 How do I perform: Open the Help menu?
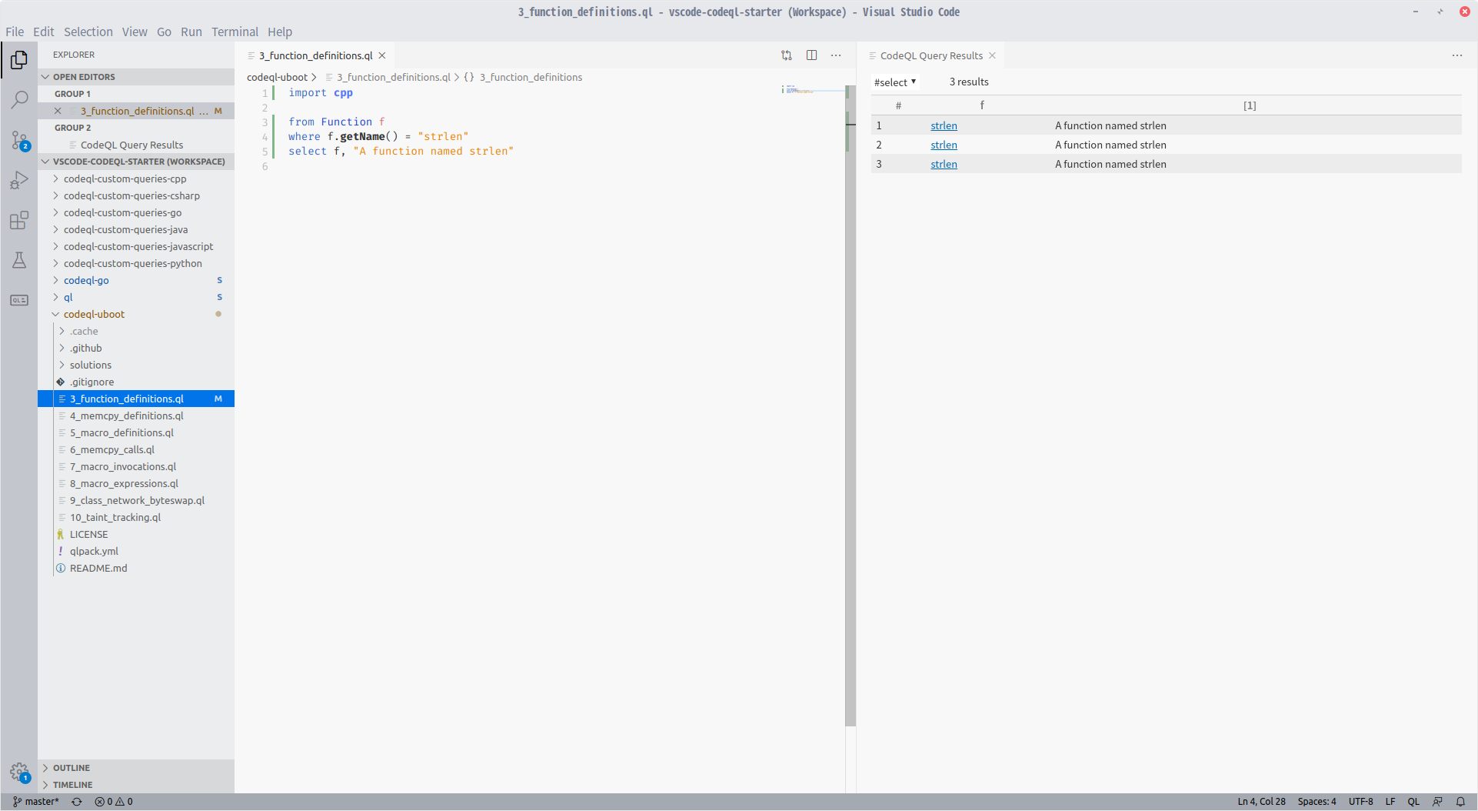pyautogui.click(x=280, y=32)
